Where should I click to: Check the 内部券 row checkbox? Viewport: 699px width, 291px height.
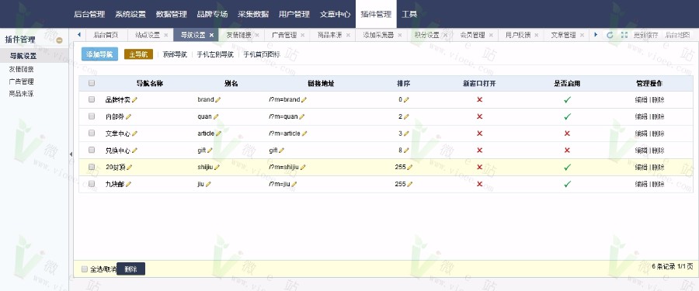tap(92, 116)
